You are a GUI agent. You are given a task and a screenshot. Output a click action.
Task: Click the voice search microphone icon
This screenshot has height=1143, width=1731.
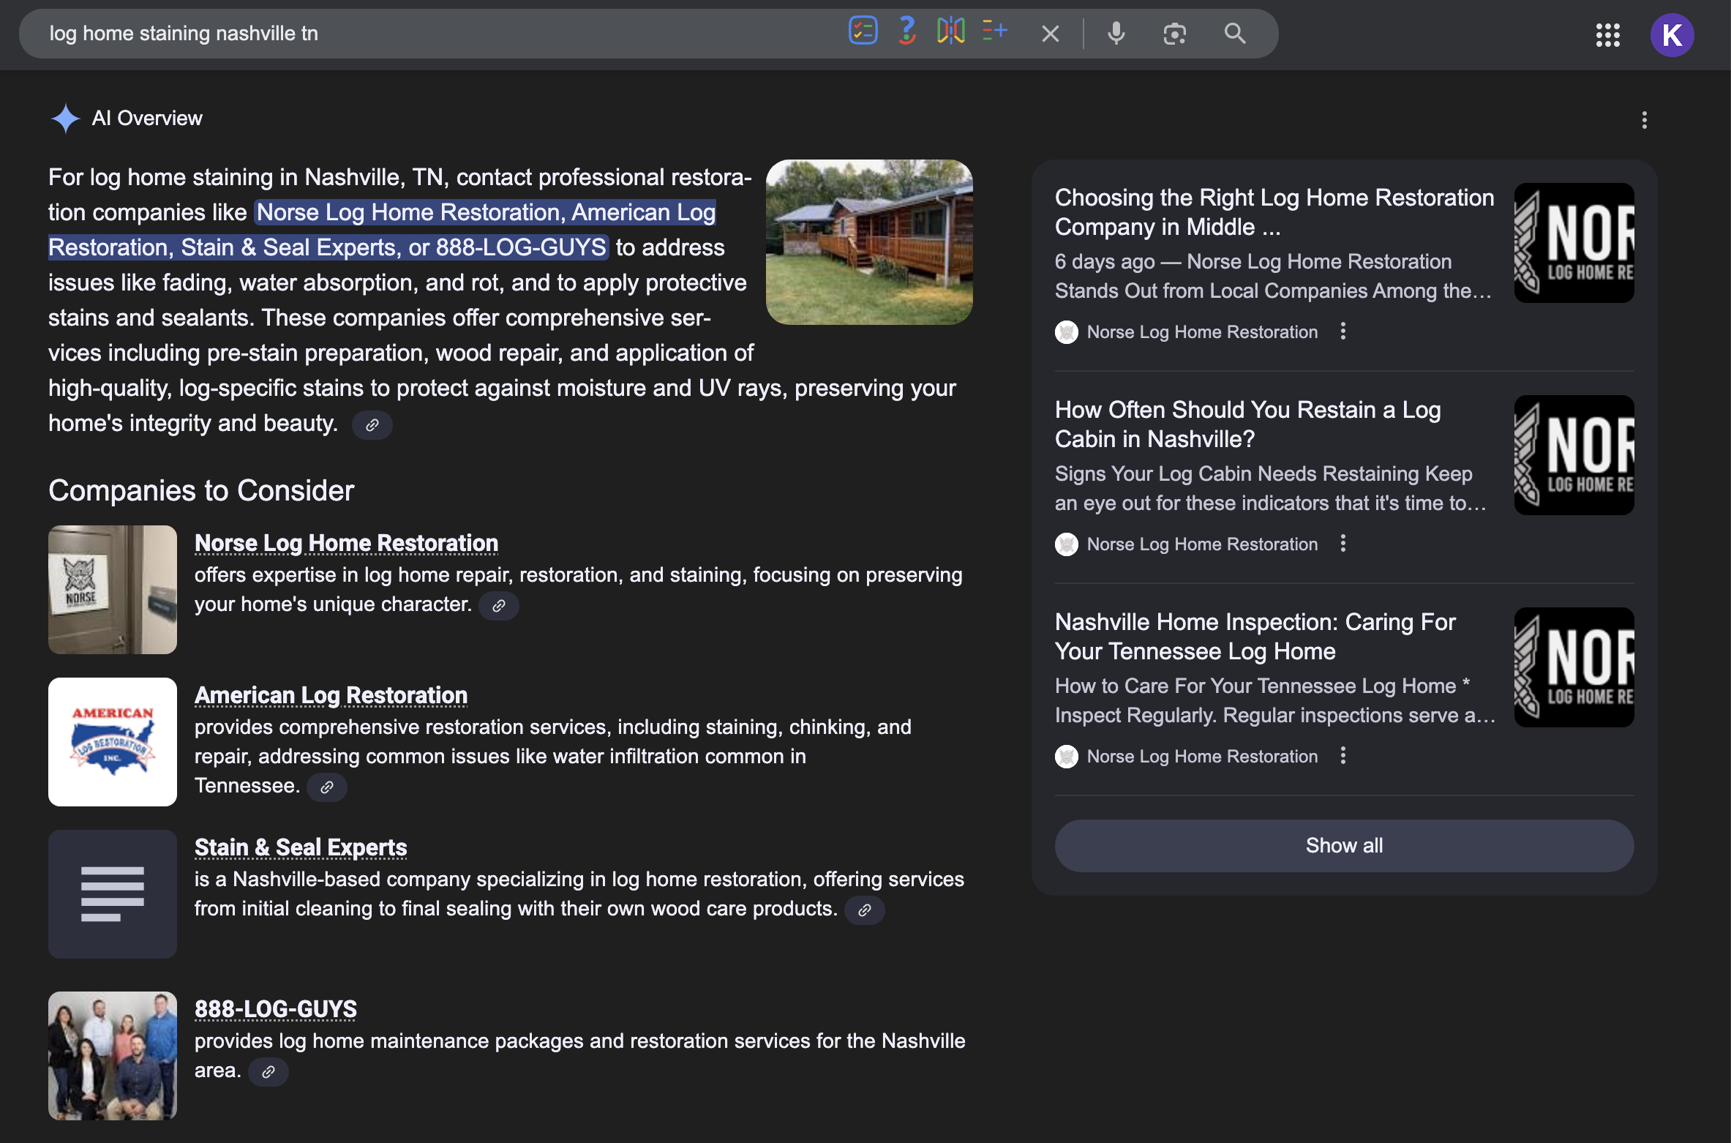(1116, 34)
